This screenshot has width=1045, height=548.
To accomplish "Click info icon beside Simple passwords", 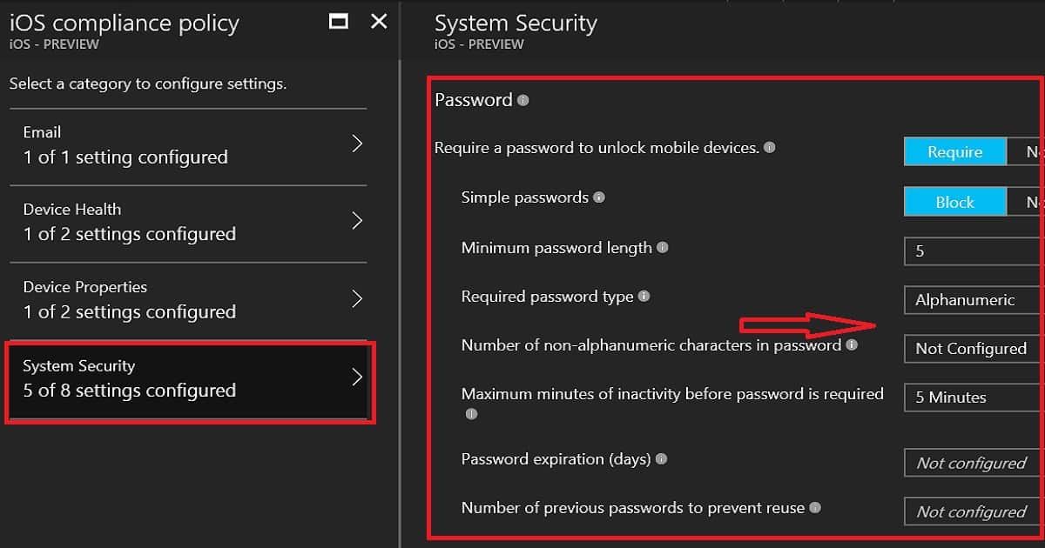I will point(598,197).
